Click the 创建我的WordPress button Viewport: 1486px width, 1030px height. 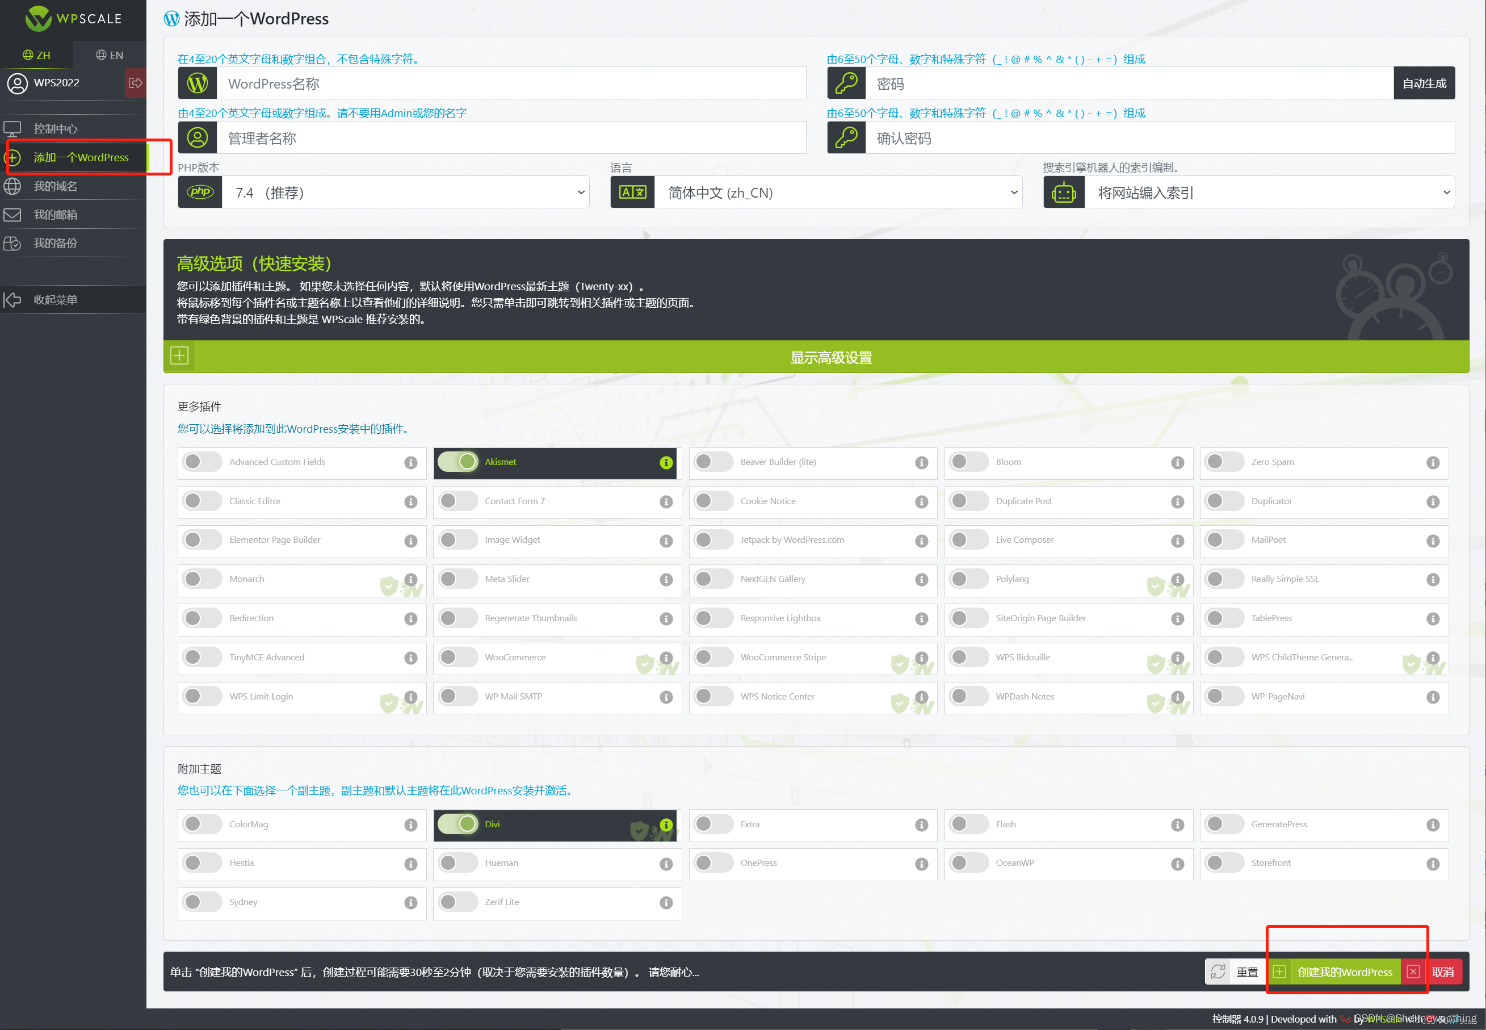(1334, 972)
